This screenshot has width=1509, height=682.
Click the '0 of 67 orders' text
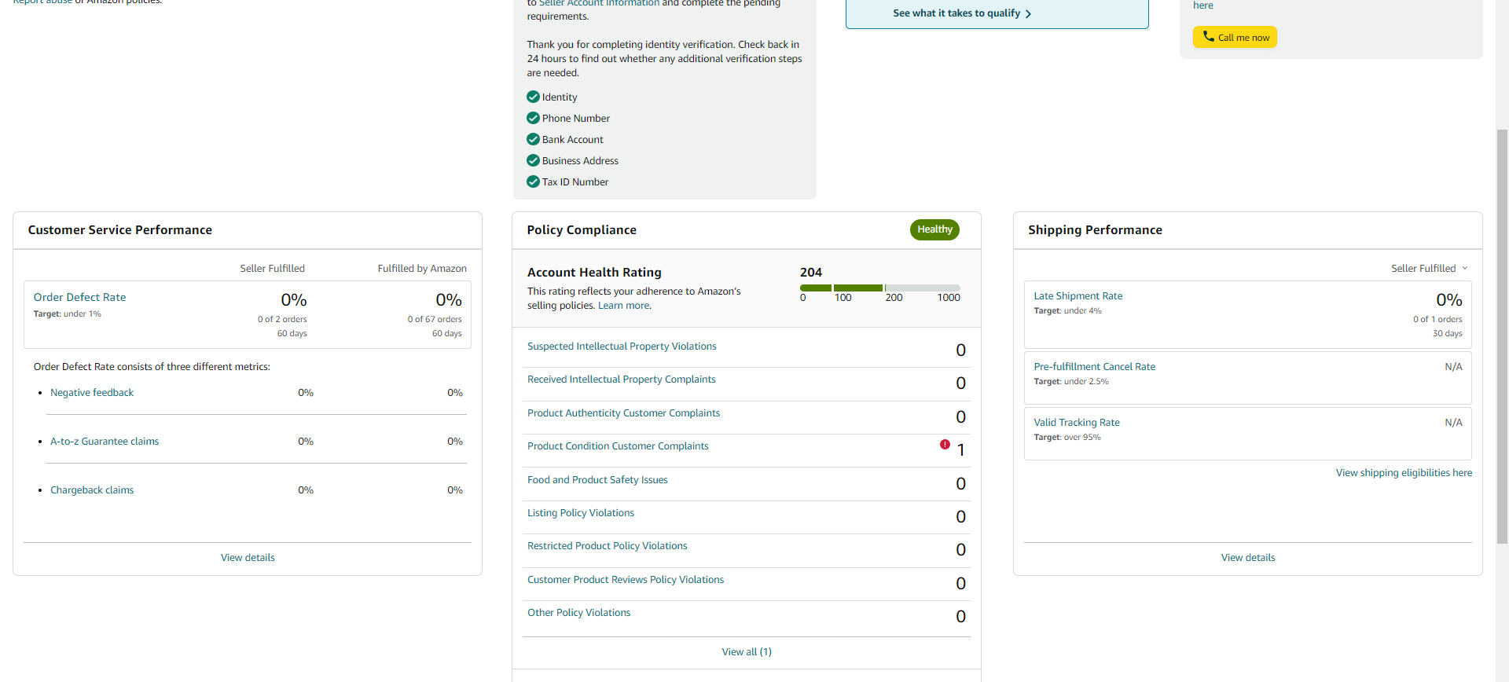click(x=435, y=320)
